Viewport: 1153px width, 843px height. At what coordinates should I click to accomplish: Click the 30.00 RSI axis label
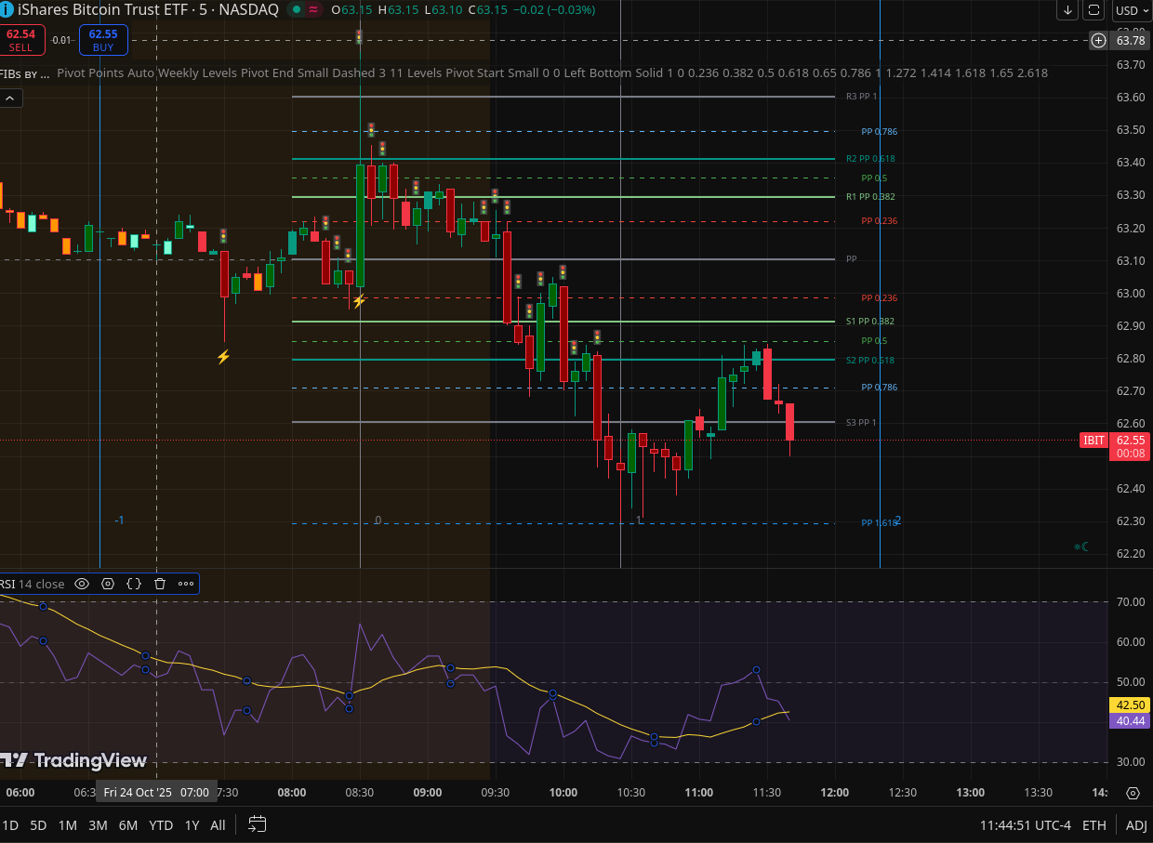(1130, 761)
